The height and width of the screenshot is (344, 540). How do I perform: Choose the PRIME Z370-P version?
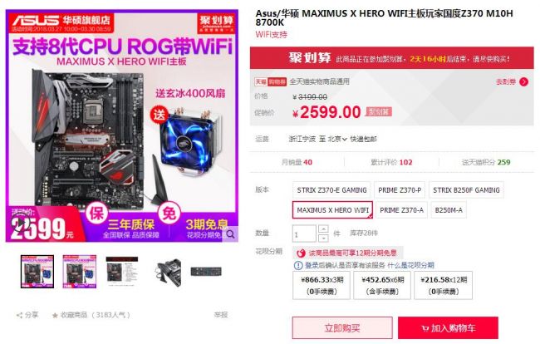pyautogui.click(x=400, y=190)
